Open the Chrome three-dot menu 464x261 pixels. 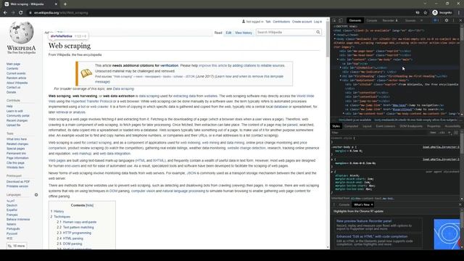pyautogui.click(x=459, y=13)
